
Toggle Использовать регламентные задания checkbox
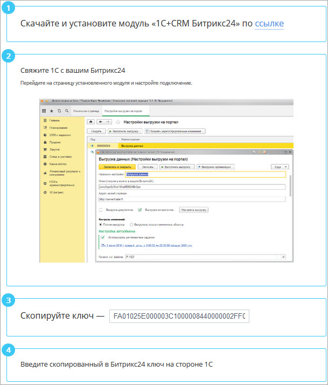(103, 237)
